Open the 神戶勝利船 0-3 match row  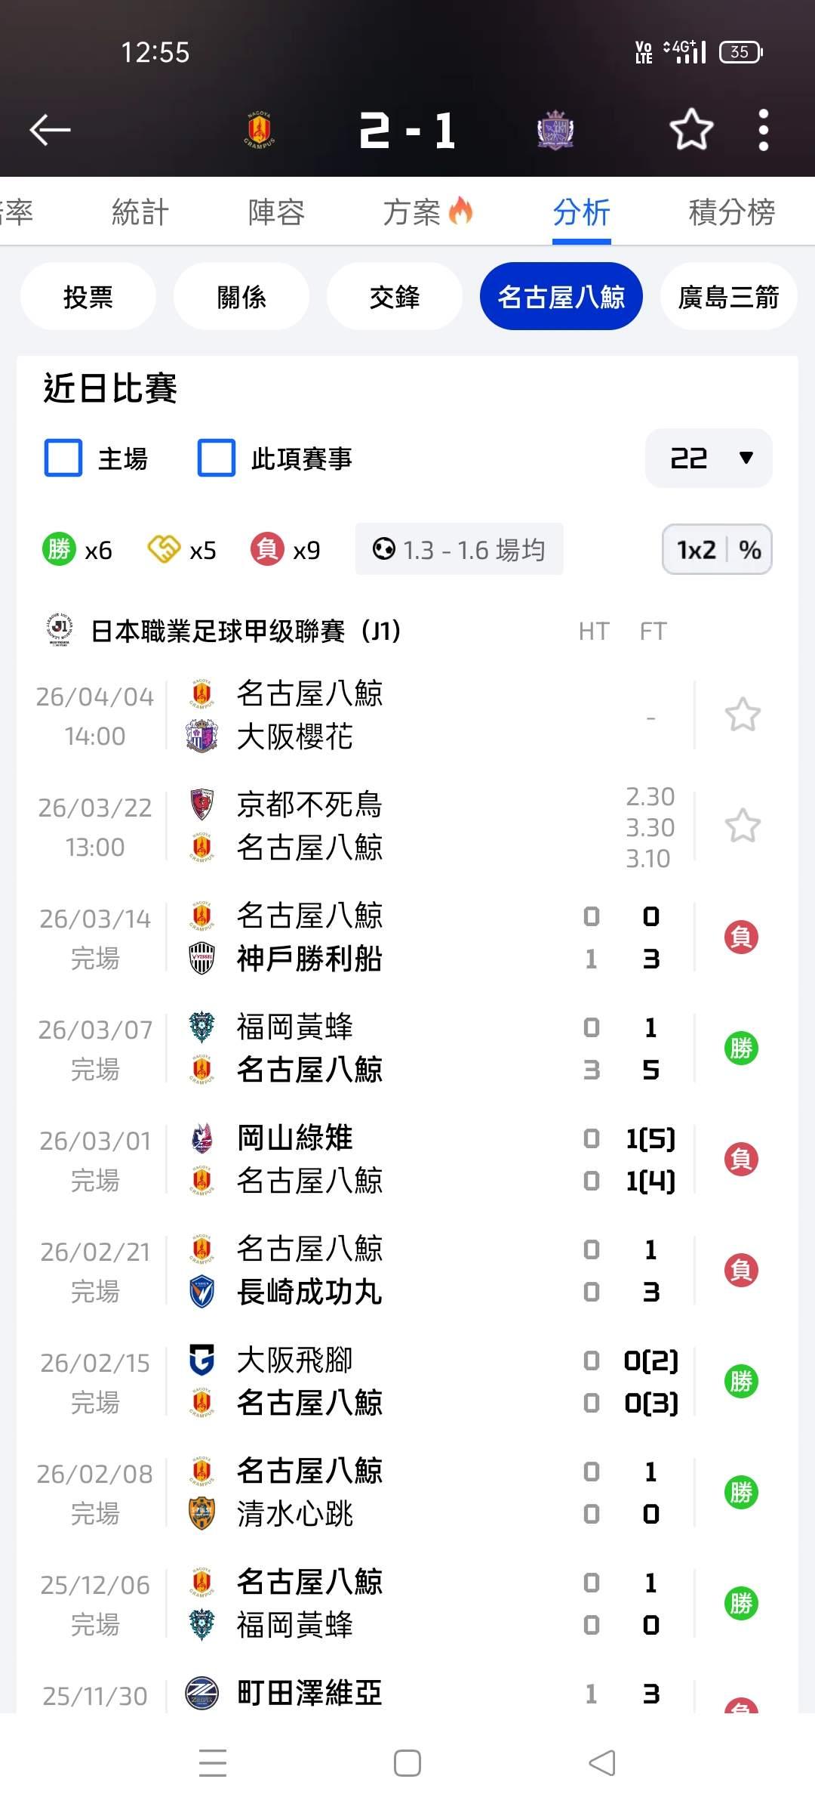(407, 937)
